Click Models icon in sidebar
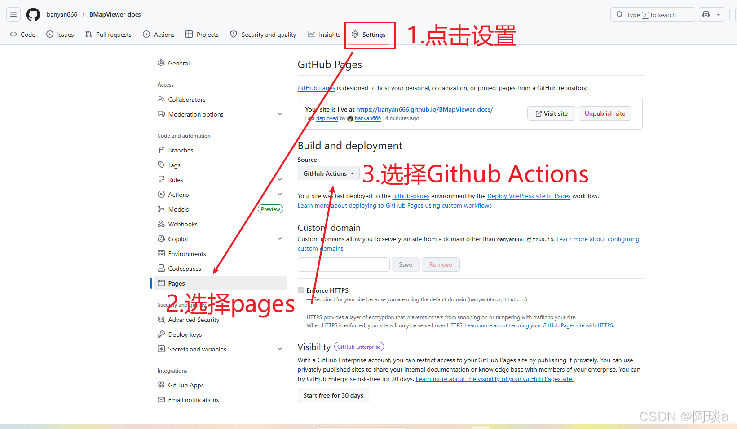The width and height of the screenshot is (737, 429). 161,209
